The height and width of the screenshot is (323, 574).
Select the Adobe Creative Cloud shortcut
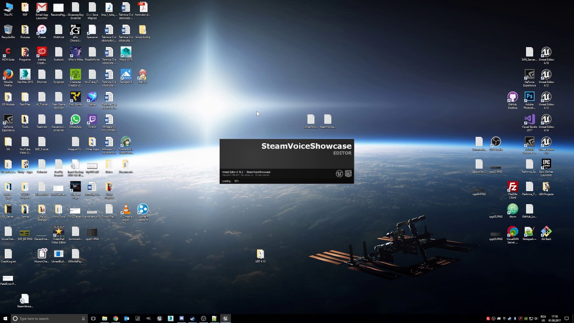(42, 56)
